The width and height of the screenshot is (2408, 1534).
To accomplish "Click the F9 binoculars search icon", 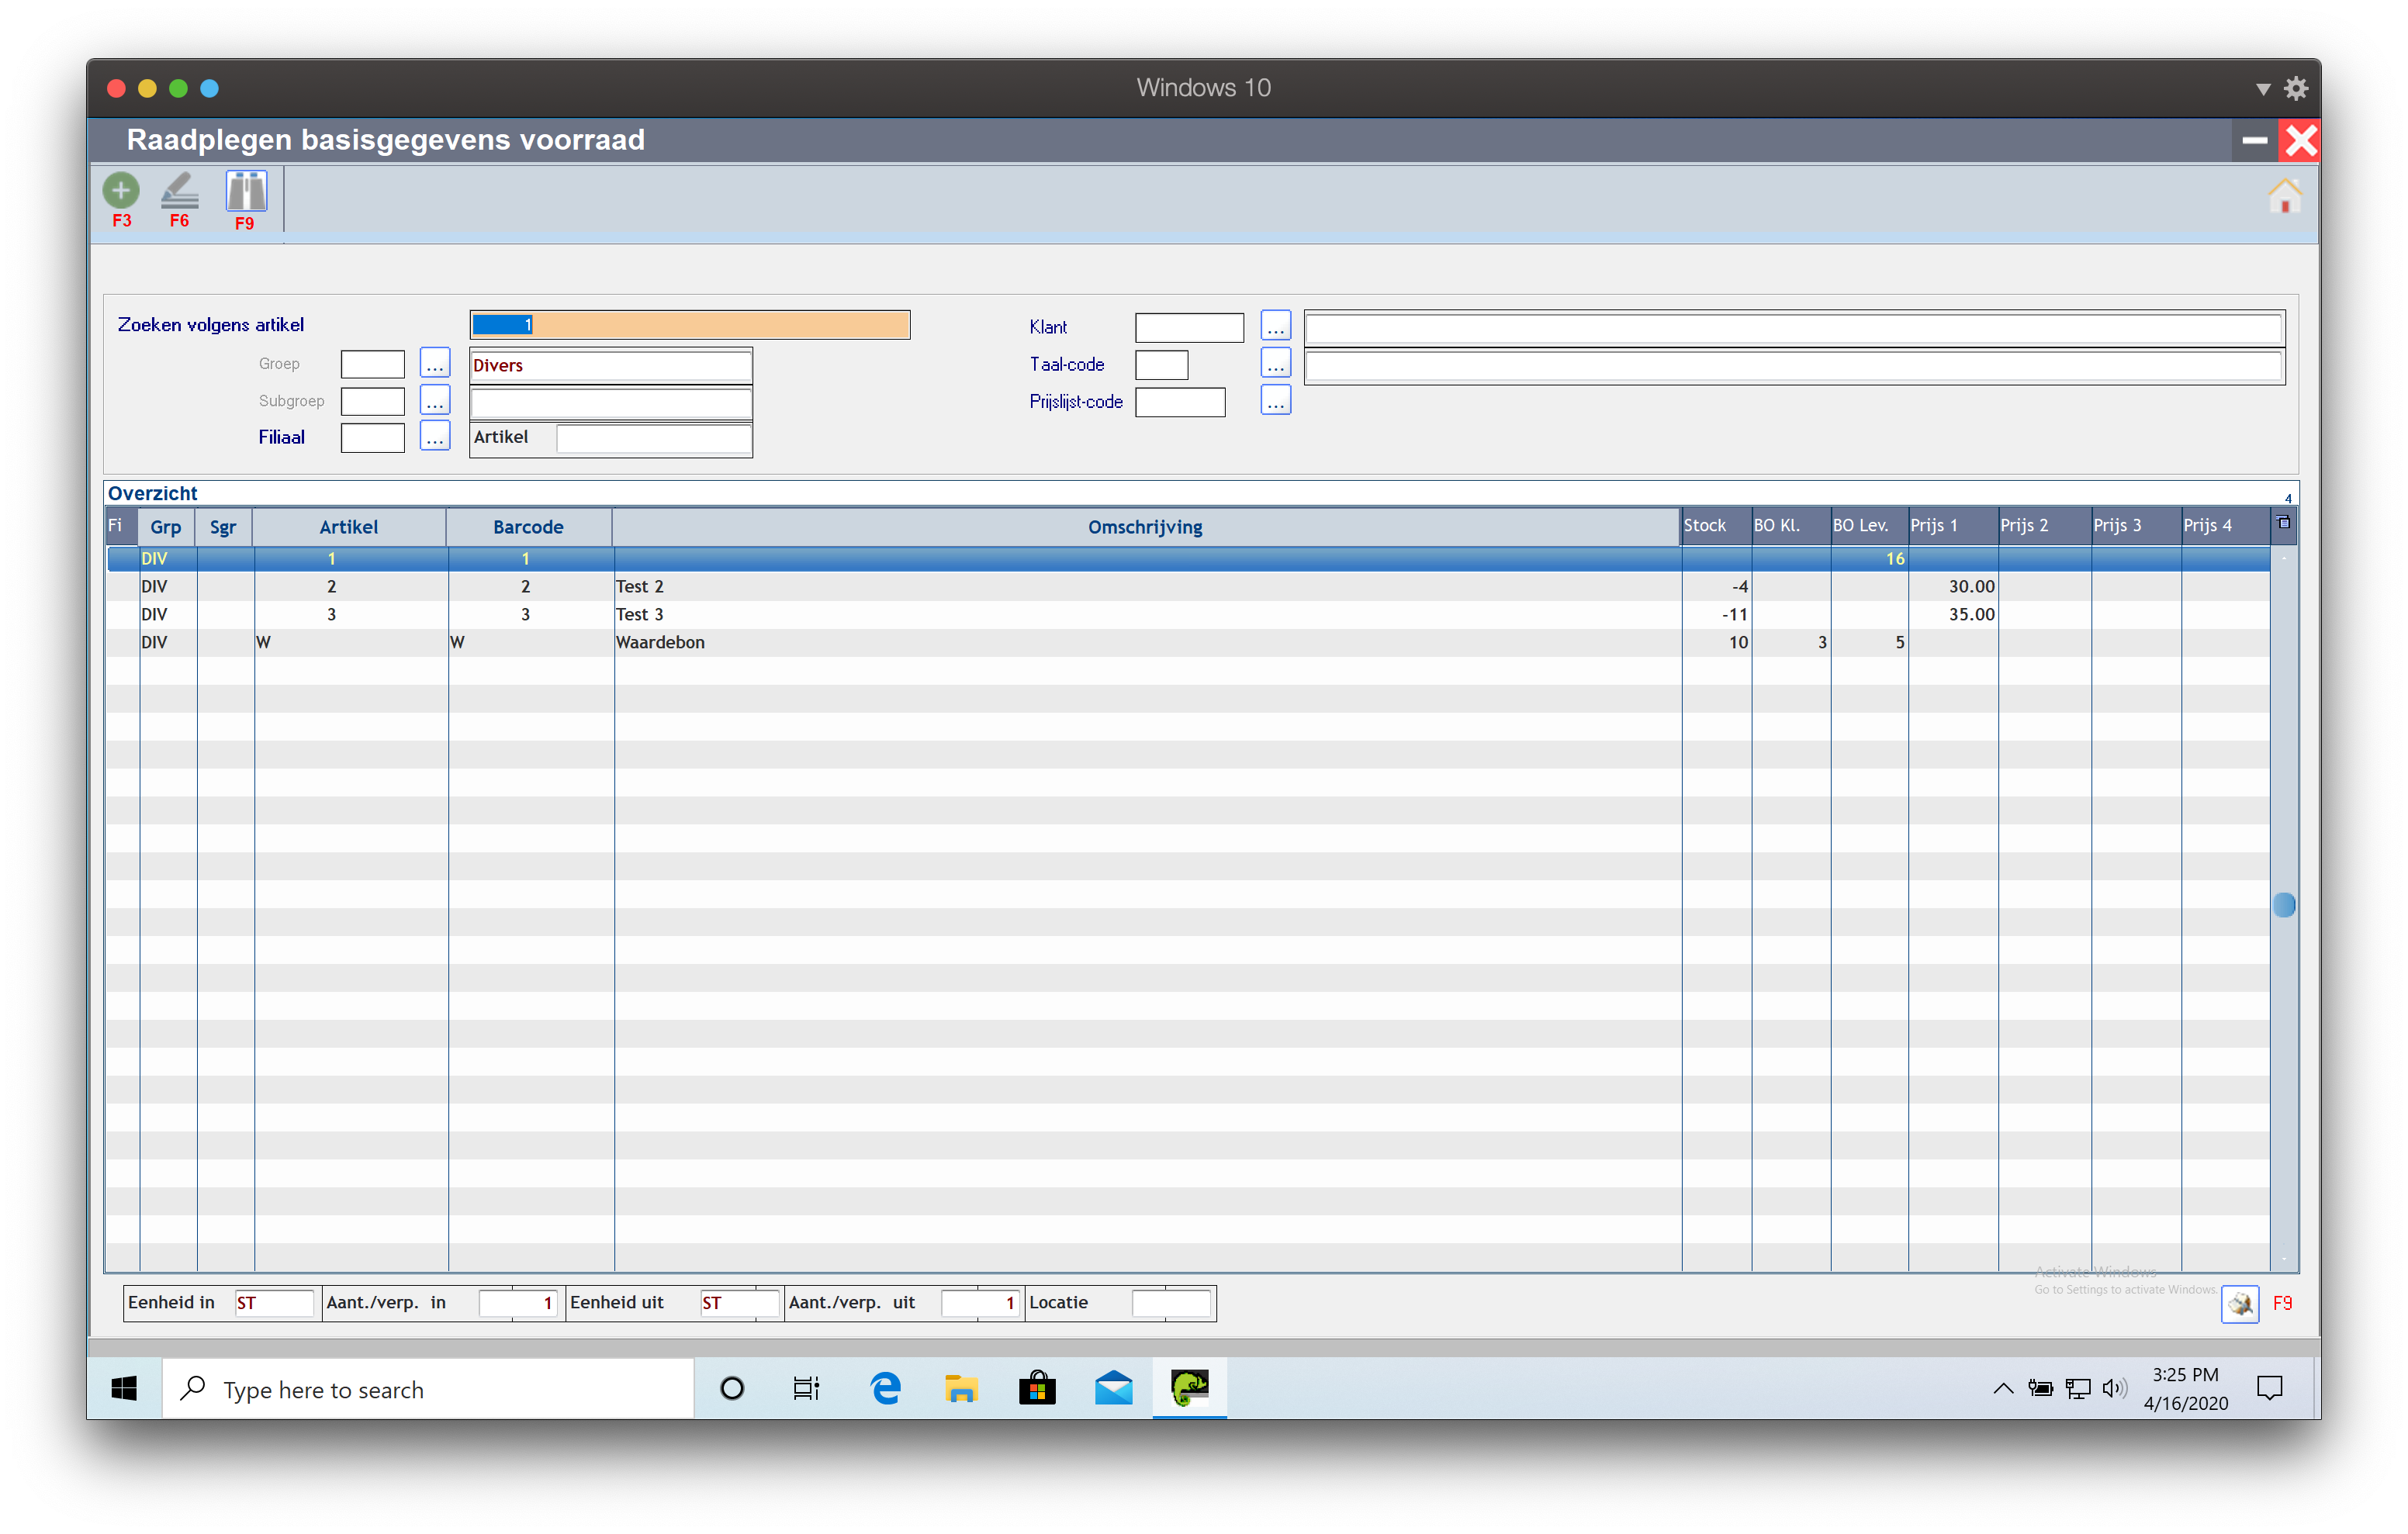I will [246, 191].
